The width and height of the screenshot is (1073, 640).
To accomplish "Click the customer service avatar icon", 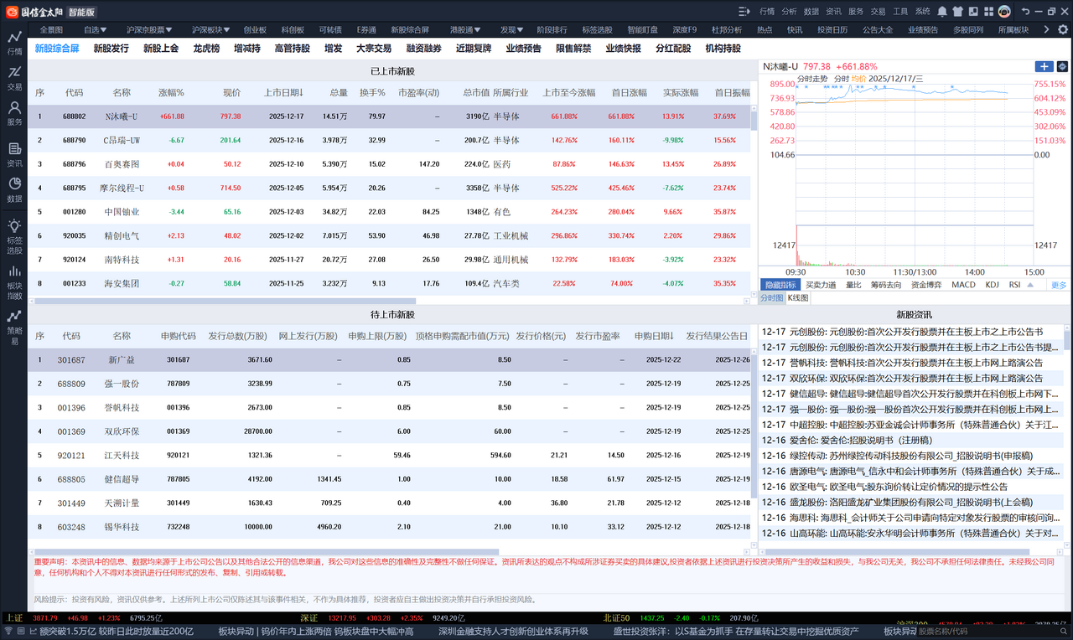I will coord(1004,11).
